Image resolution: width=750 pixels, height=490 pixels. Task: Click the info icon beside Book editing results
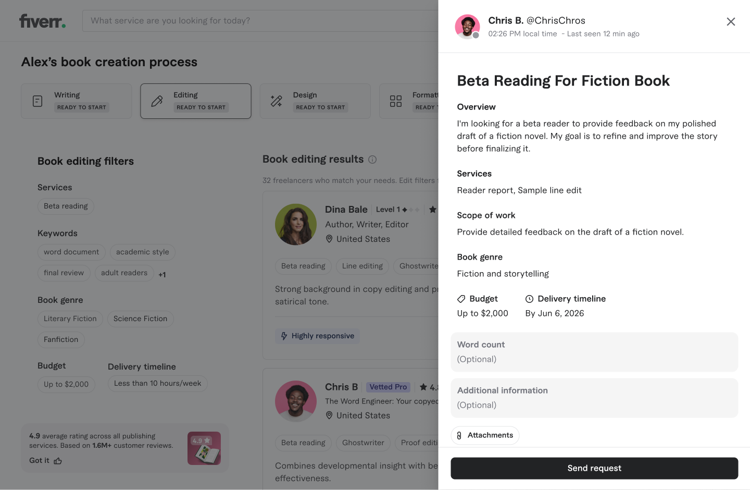coord(372,160)
